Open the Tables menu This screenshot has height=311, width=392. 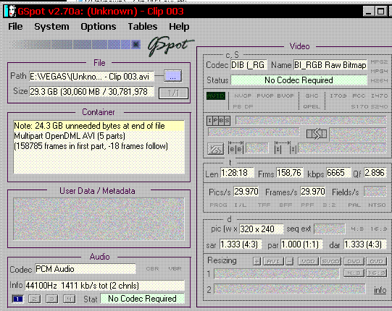point(143,27)
